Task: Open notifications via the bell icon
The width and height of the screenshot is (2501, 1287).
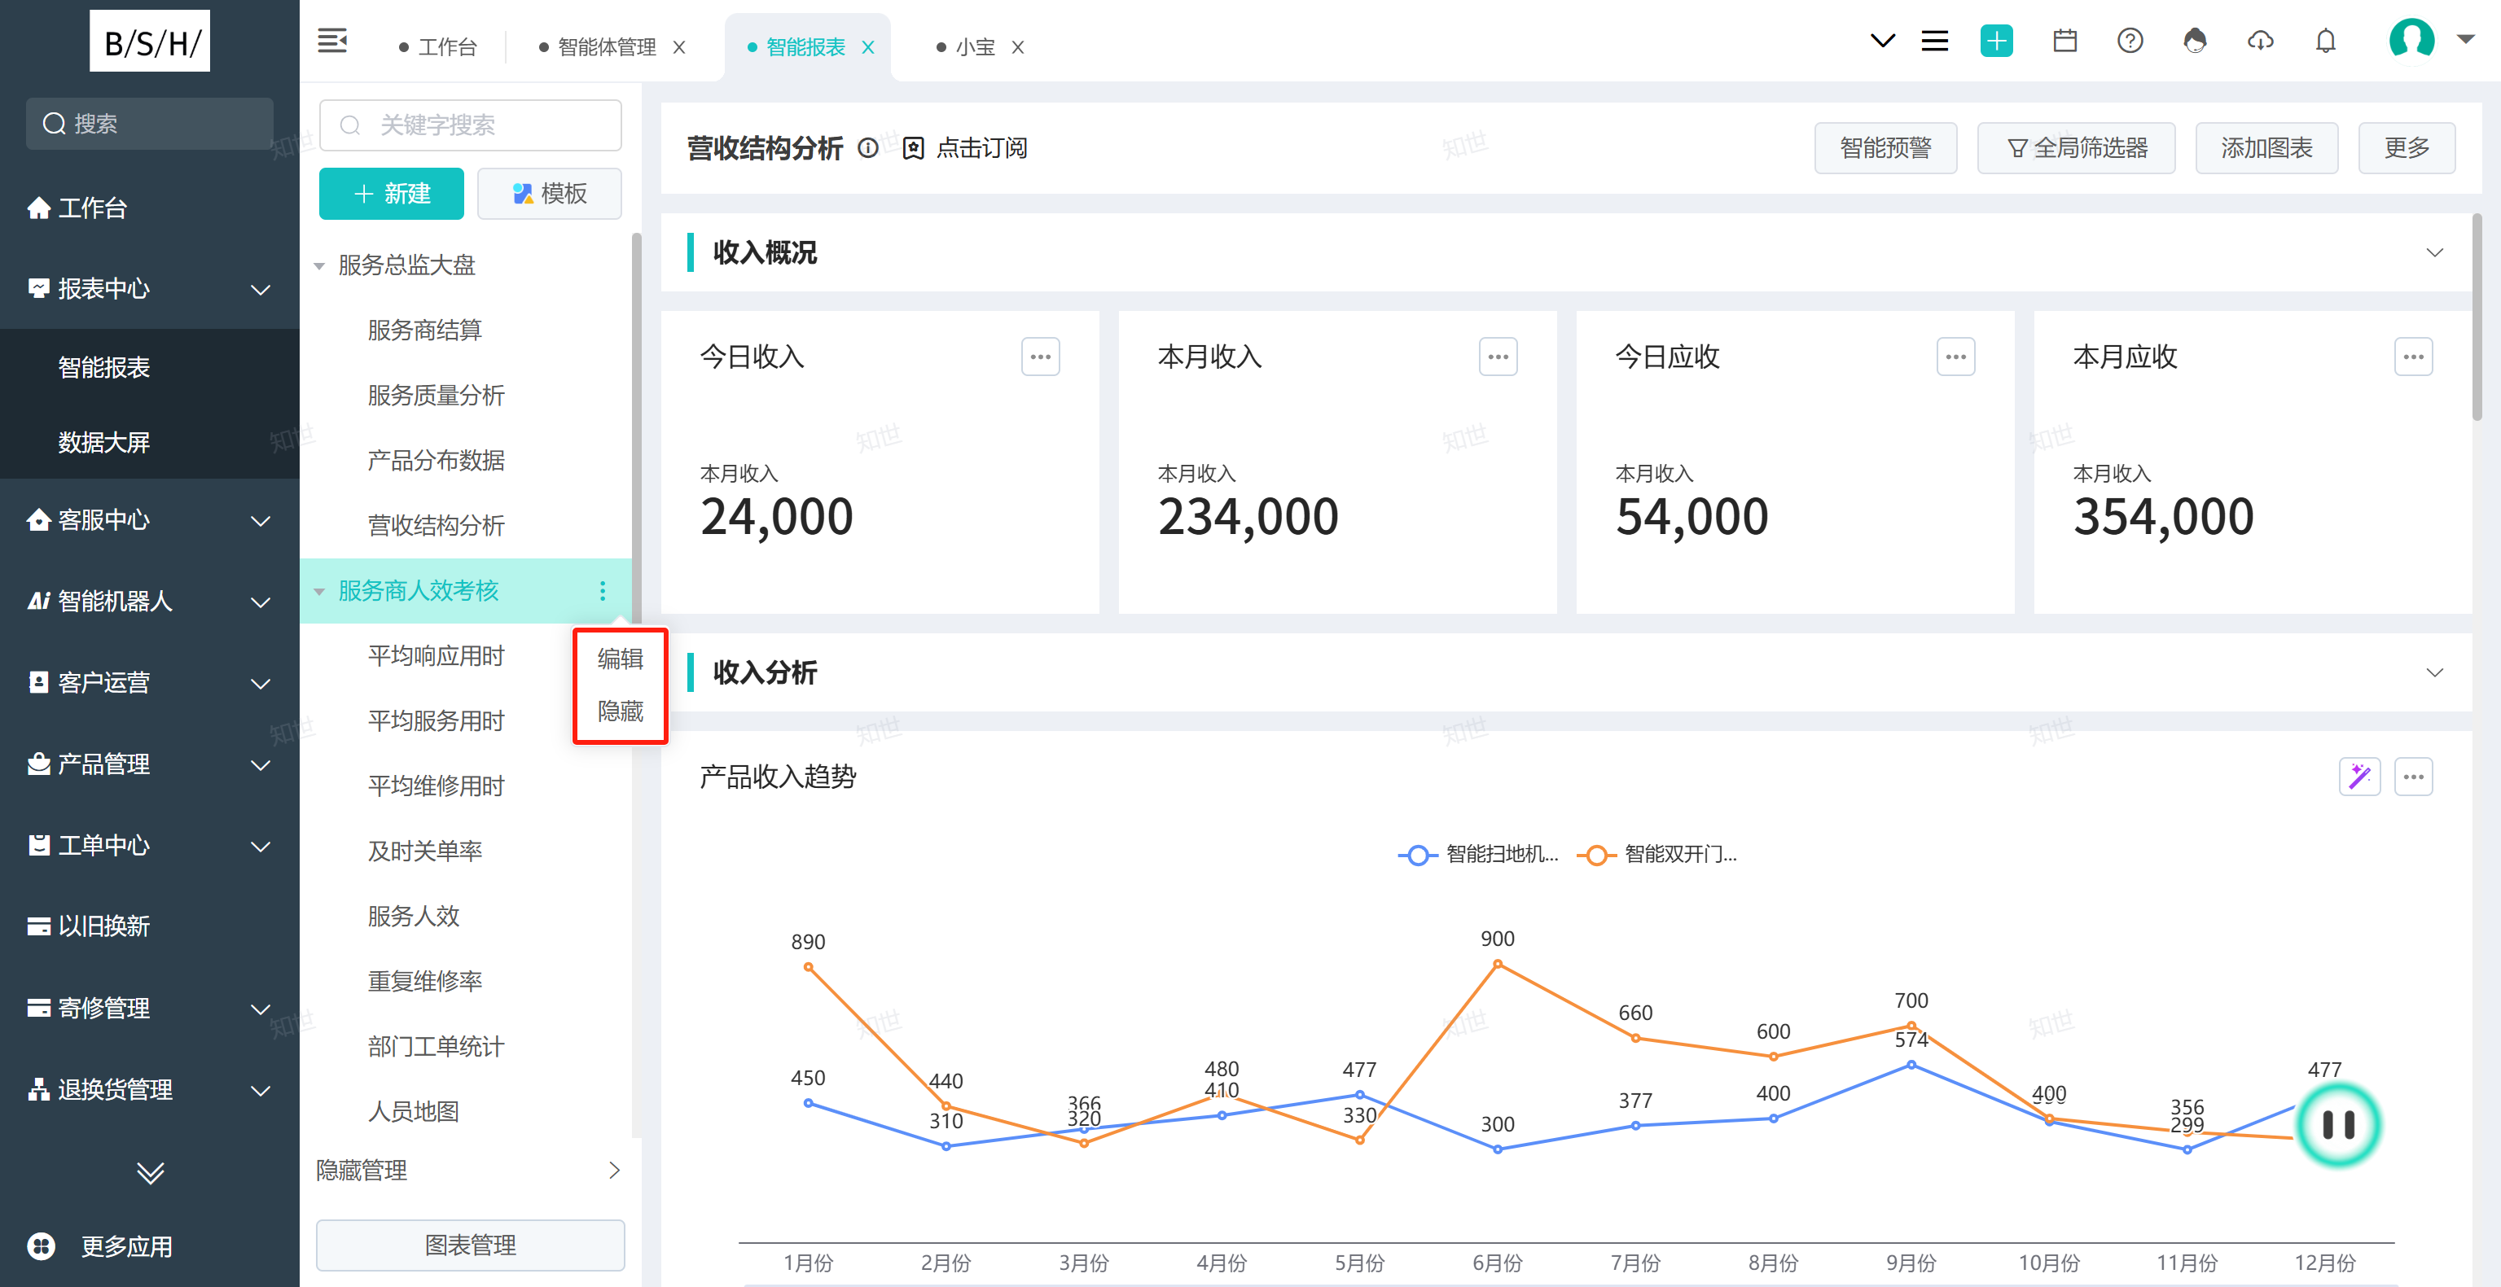Action: click(2325, 41)
